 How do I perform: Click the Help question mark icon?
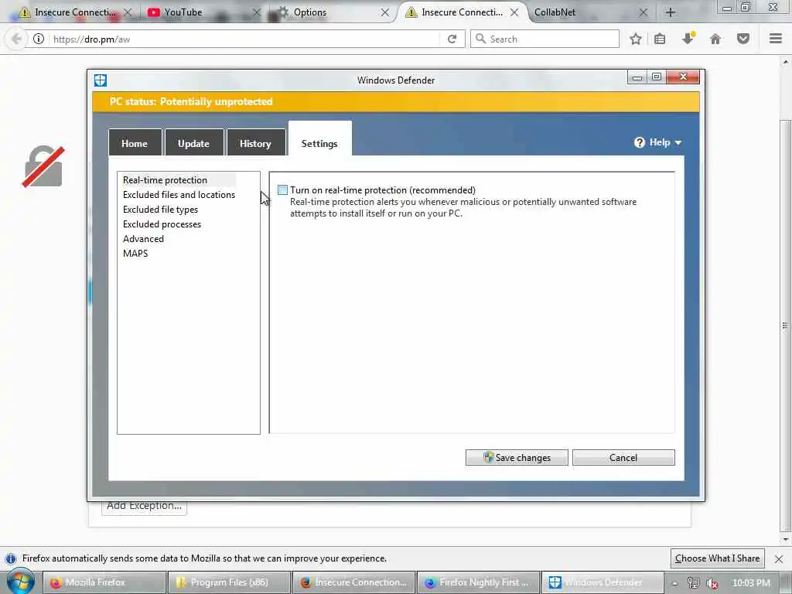pos(640,142)
